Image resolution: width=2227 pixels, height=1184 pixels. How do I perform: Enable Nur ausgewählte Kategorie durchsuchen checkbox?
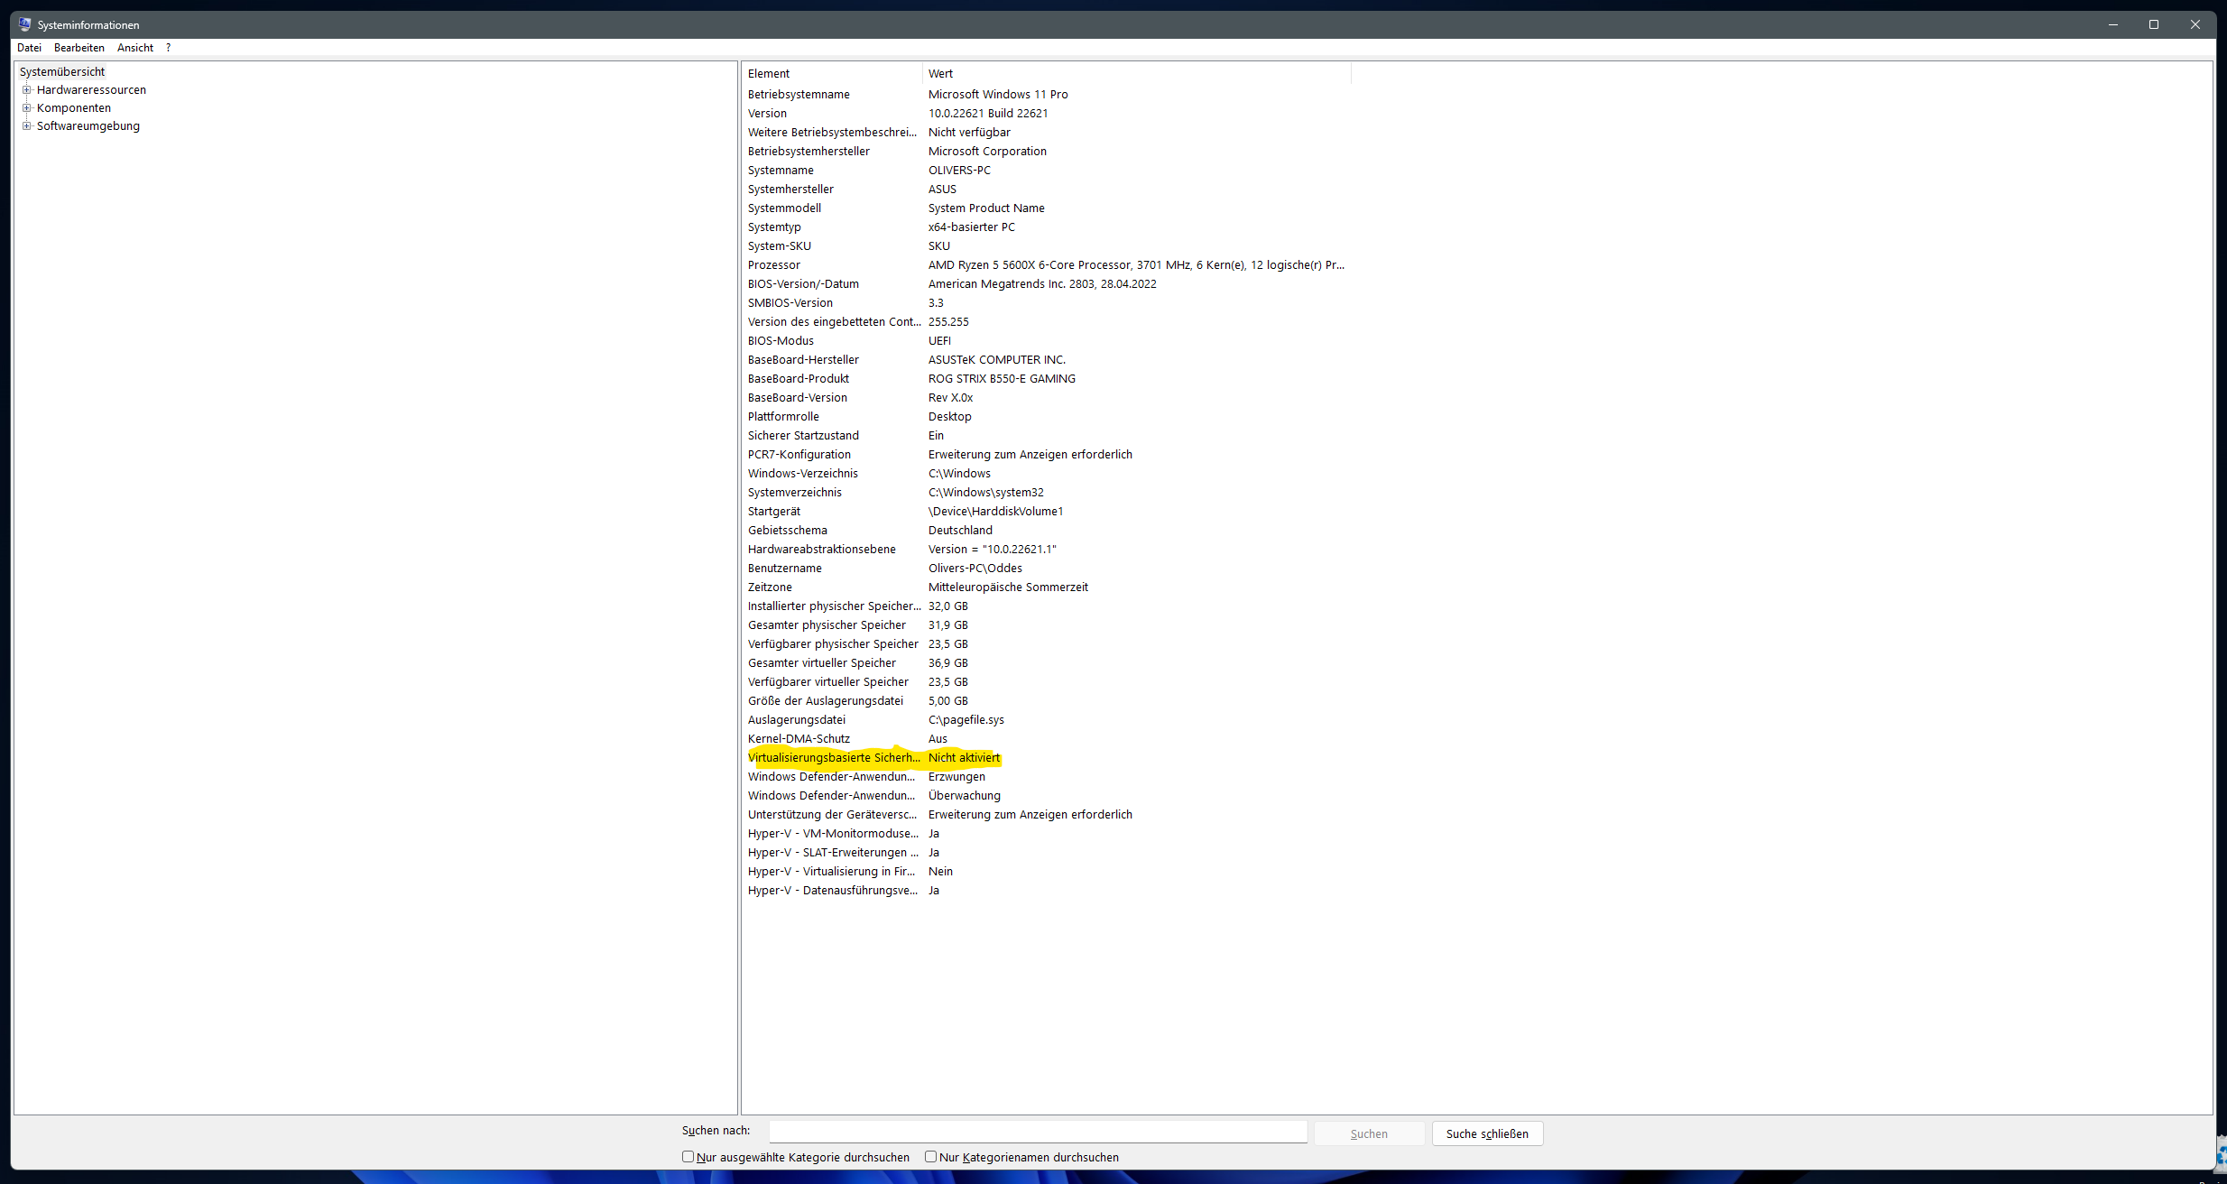tap(688, 1156)
